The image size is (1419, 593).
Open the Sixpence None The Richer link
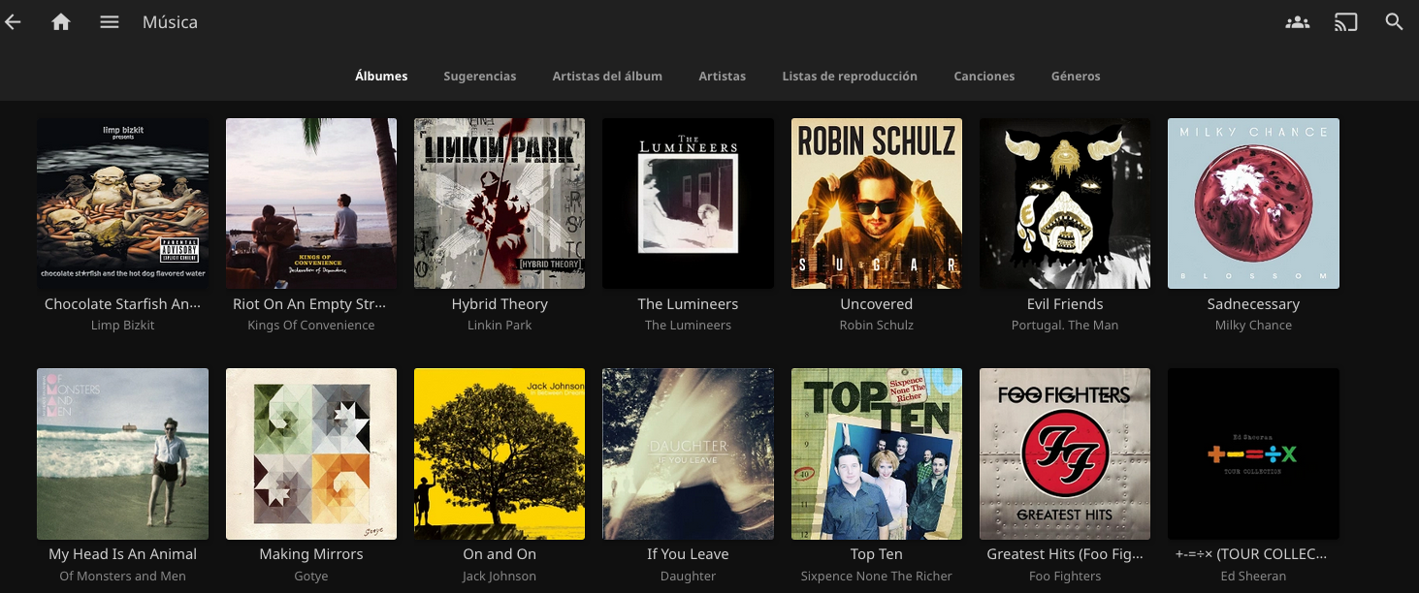pyautogui.click(x=877, y=576)
